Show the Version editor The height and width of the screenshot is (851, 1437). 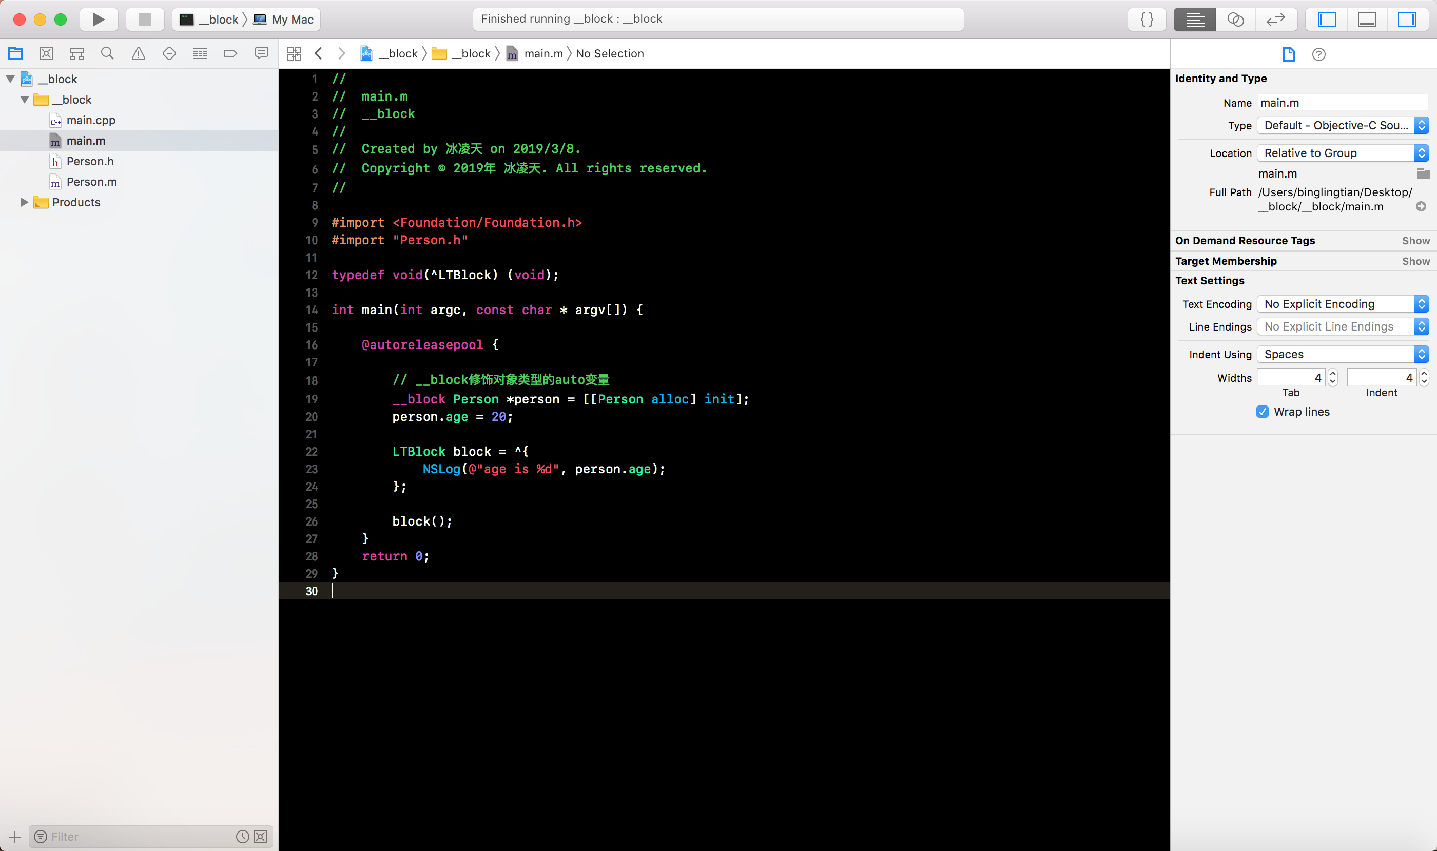[1276, 20]
